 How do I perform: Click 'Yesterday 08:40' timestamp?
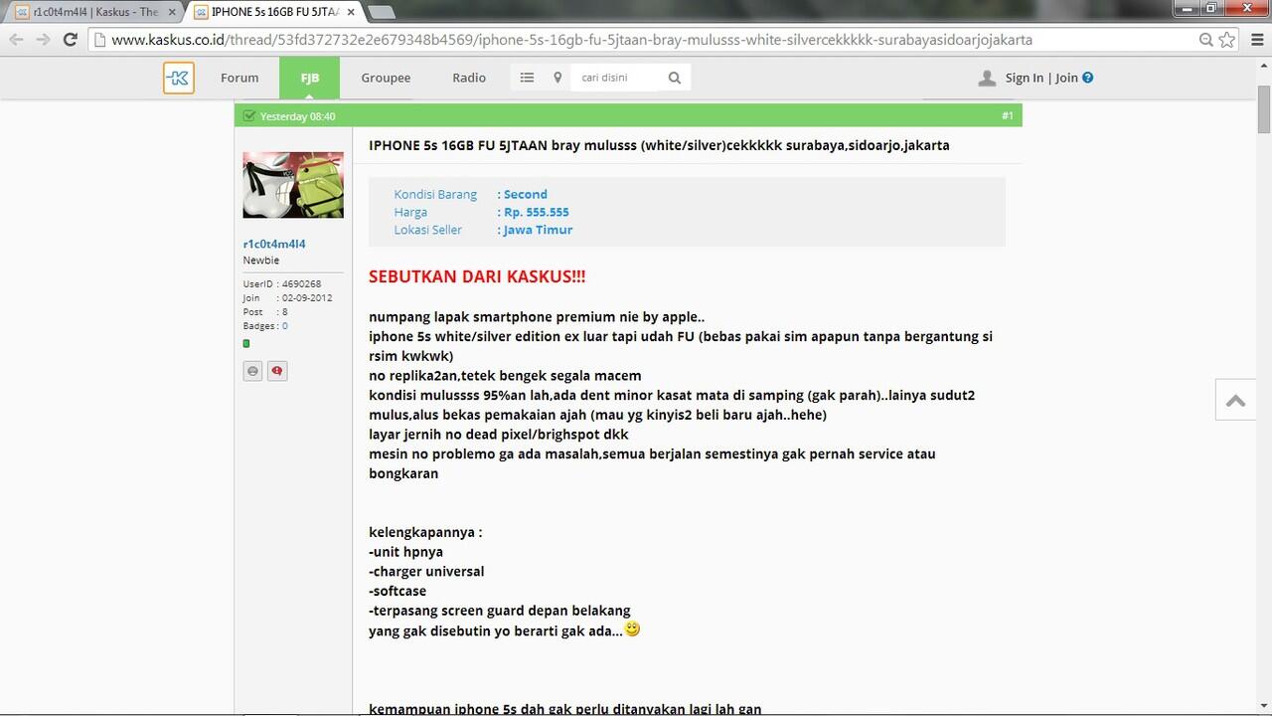(x=297, y=116)
